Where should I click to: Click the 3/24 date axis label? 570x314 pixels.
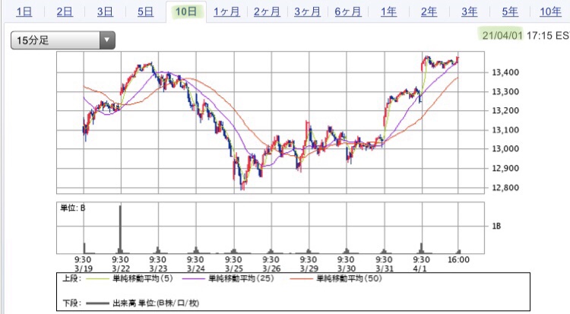point(196,269)
